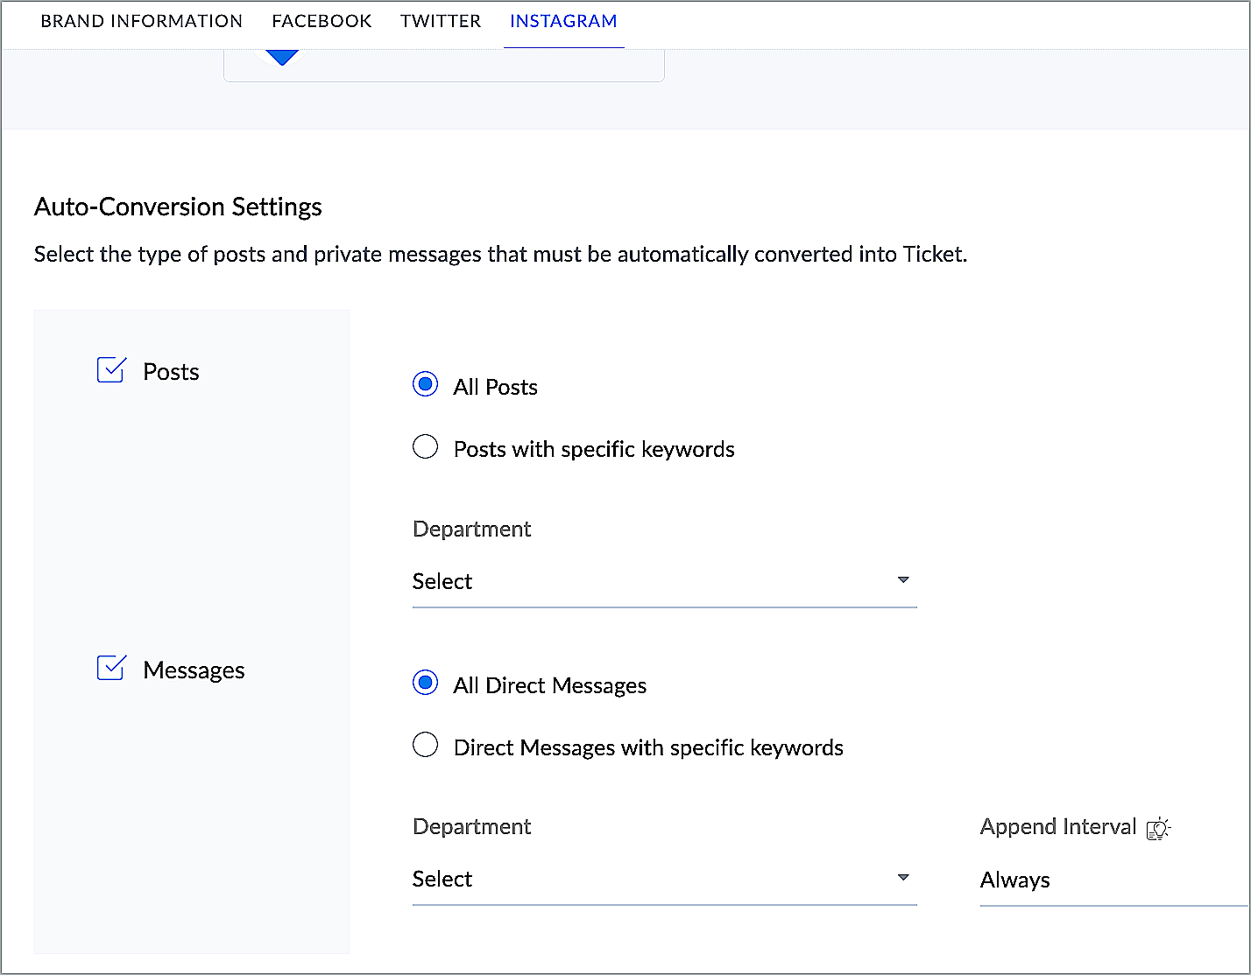
Task: Open the Facebook tab
Action: click(x=322, y=21)
